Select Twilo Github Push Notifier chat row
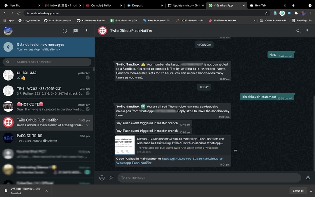 point(47,122)
